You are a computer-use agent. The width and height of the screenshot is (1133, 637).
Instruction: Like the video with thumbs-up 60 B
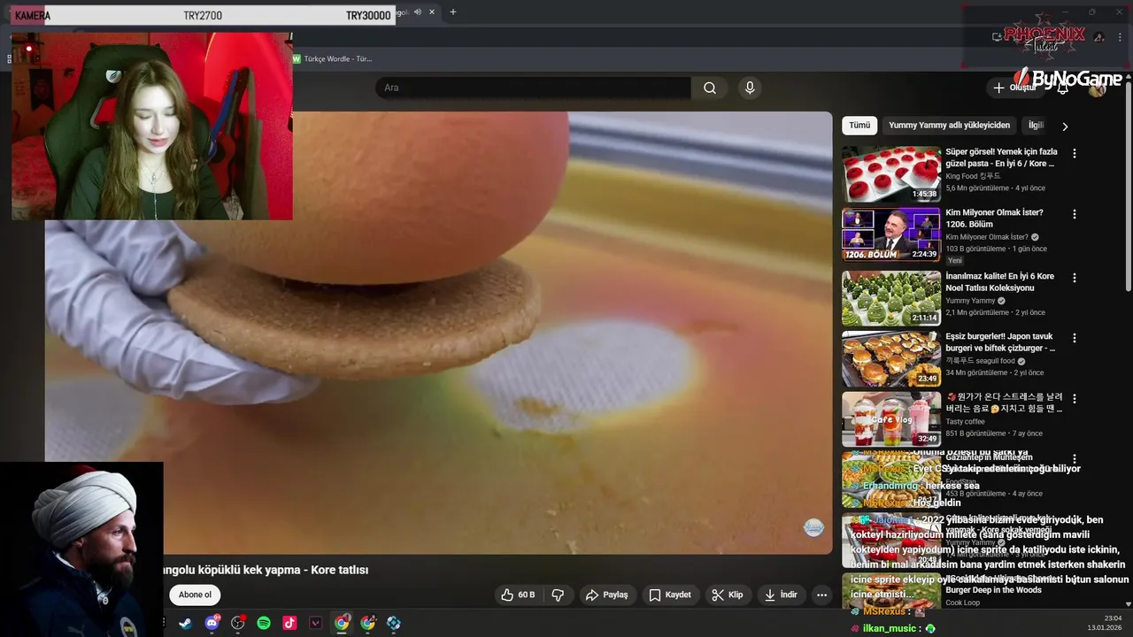518,595
